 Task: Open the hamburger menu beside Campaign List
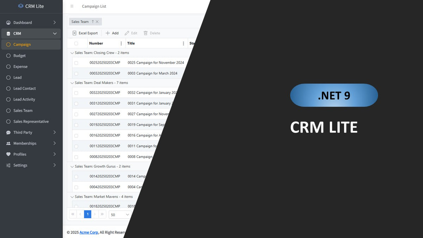click(72, 6)
